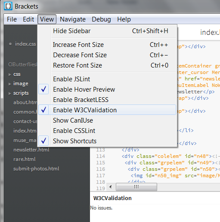
Task: Open about.html file
Action: (x=25, y=102)
